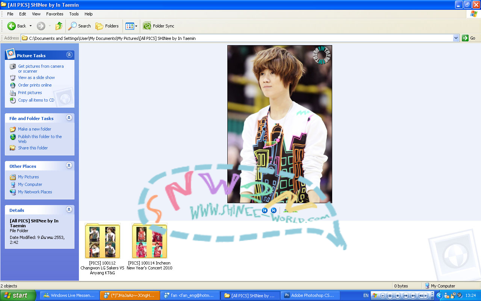Go back with the green Back arrow

point(17,26)
